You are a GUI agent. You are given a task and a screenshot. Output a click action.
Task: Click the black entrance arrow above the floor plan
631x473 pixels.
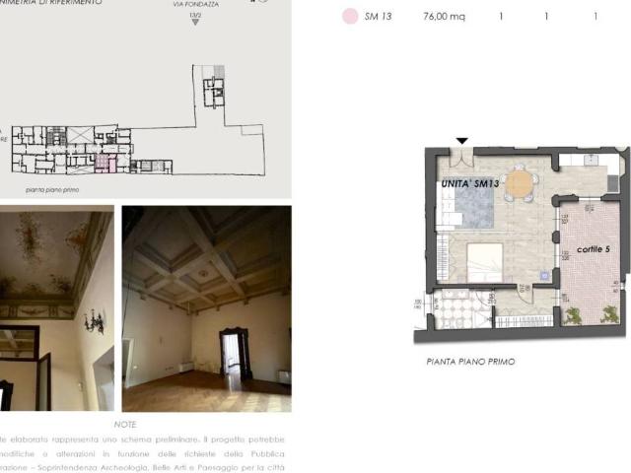(x=462, y=142)
